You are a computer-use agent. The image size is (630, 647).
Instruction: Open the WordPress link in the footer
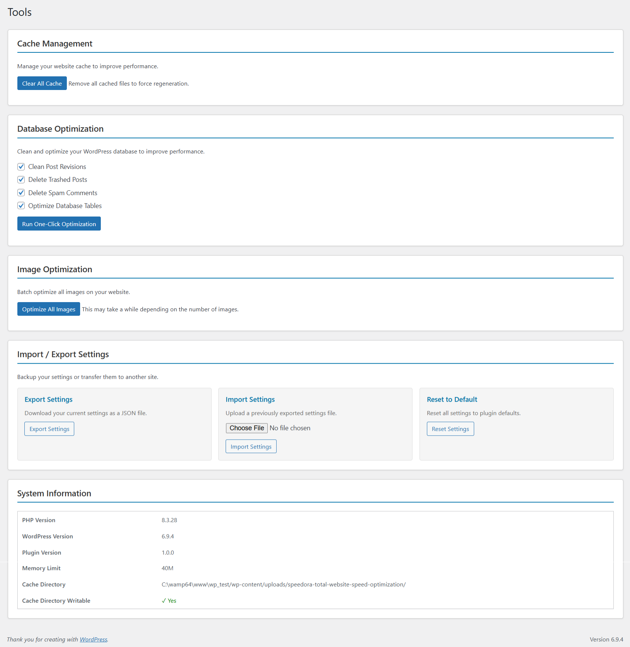93,639
